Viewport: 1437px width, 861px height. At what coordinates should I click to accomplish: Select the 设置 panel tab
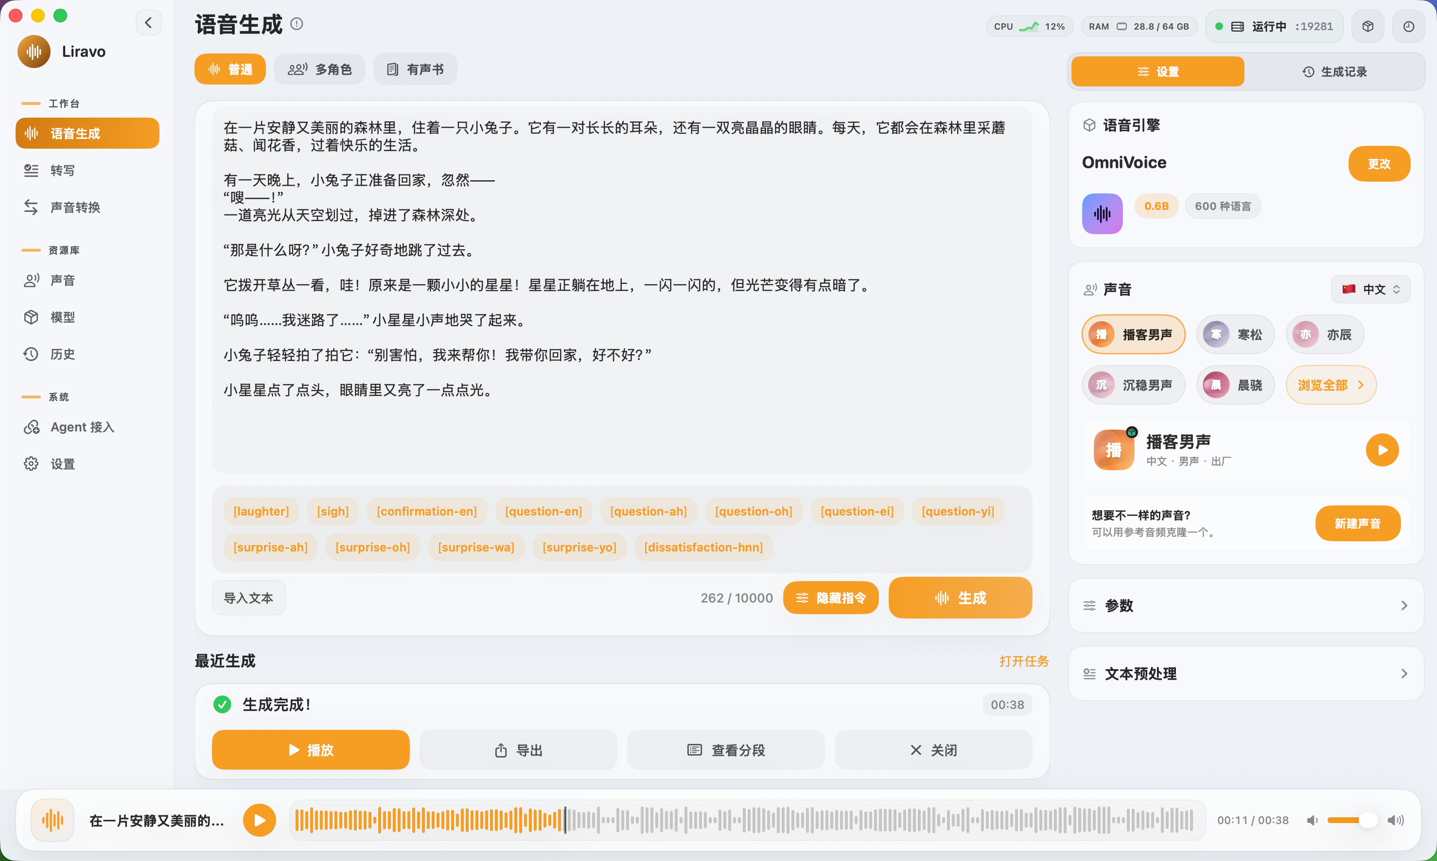pyautogui.click(x=1157, y=71)
